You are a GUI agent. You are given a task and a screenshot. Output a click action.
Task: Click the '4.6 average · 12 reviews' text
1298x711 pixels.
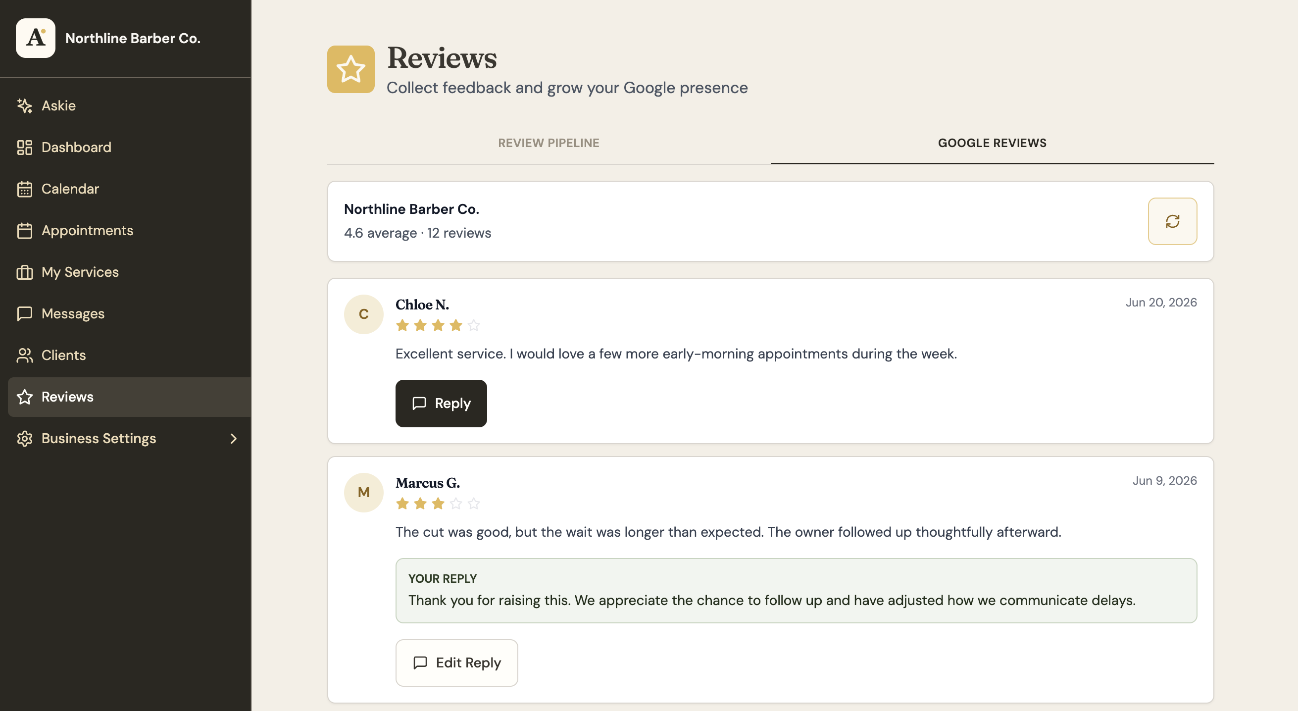pyautogui.click(x=417, y=233)
